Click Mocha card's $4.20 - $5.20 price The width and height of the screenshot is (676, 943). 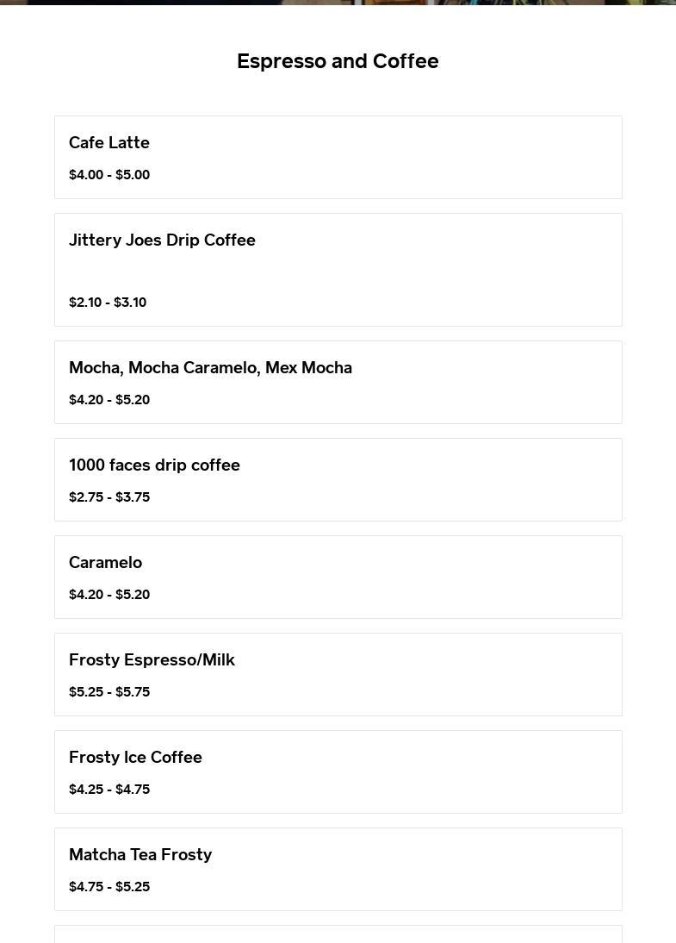(x=109, y=400)
